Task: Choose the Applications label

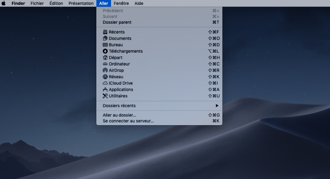Action: [121, 89]
